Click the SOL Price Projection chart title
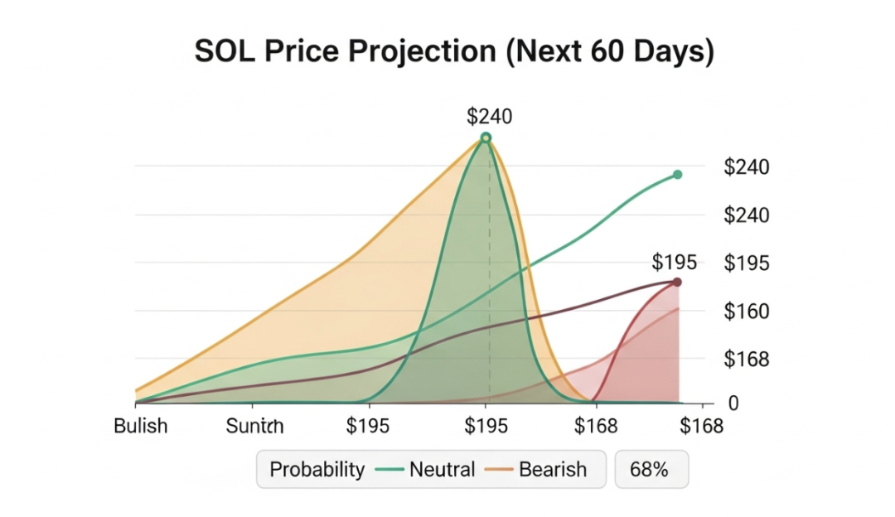The image size is (895, 517). [454, 51]
